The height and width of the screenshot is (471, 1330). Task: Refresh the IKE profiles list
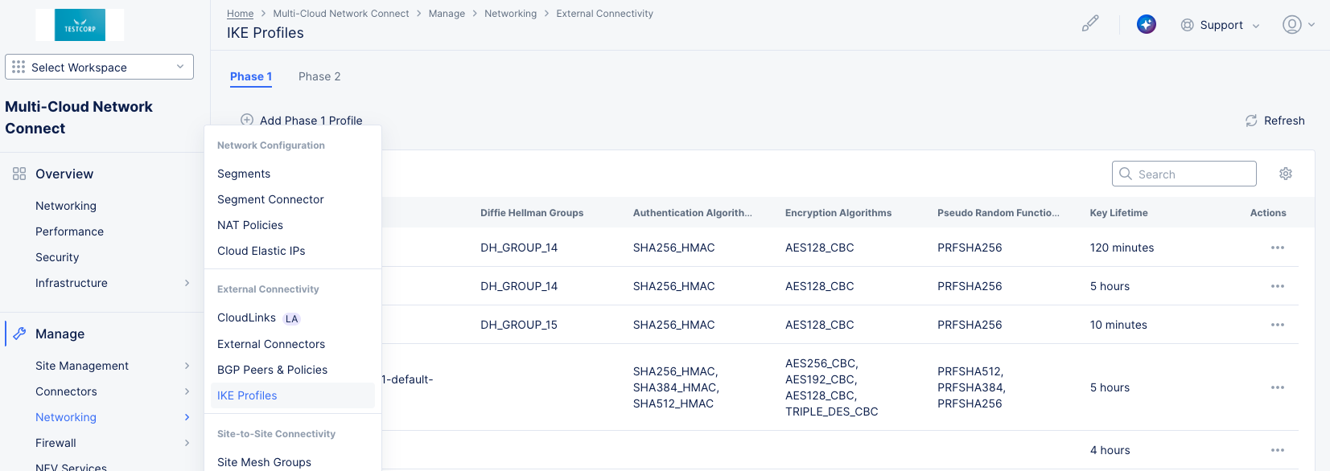click(1274, 121)
